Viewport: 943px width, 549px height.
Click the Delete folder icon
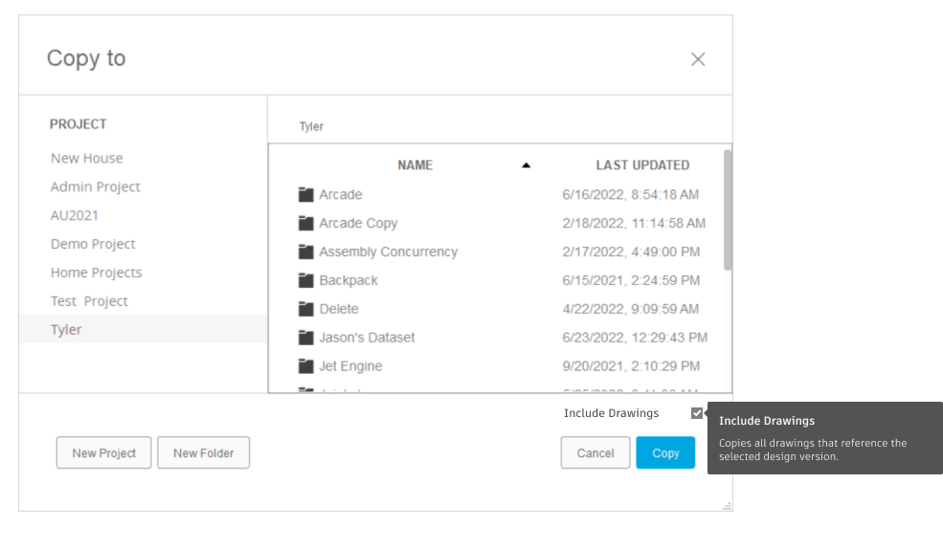coord(305,309)
